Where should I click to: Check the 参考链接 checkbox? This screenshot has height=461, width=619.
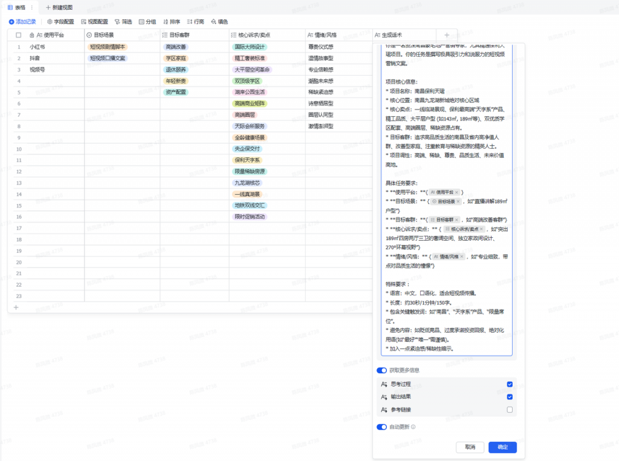click(x=510, y=410)
